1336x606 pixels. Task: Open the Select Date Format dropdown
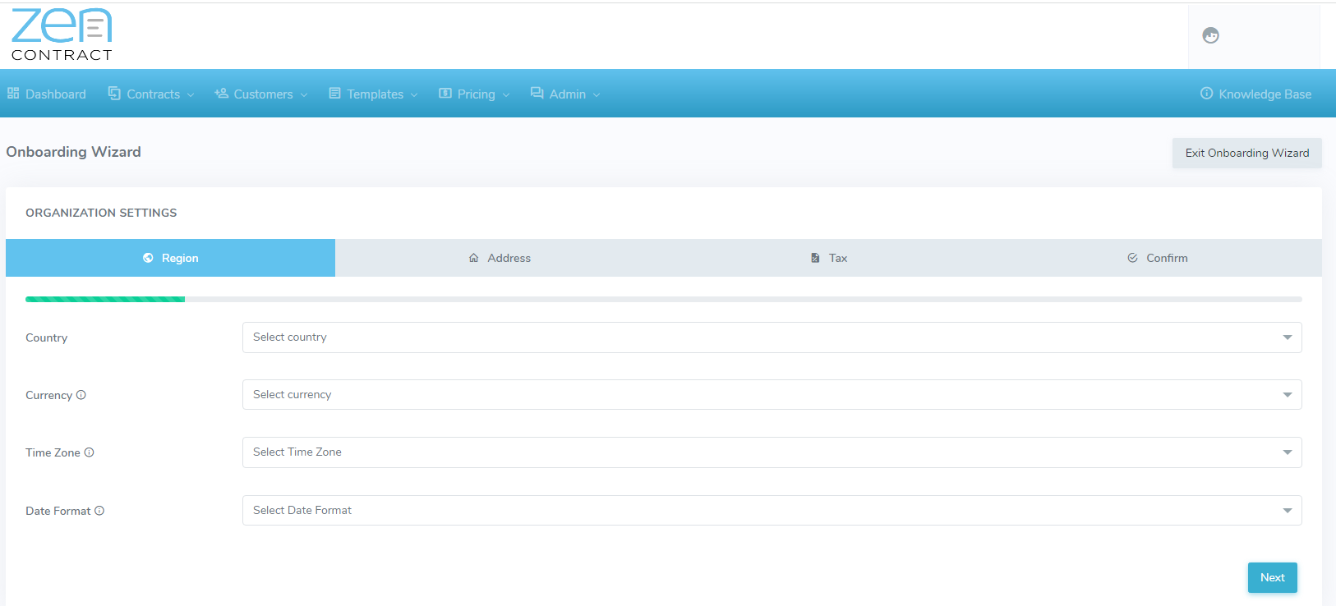click(772, 511)
